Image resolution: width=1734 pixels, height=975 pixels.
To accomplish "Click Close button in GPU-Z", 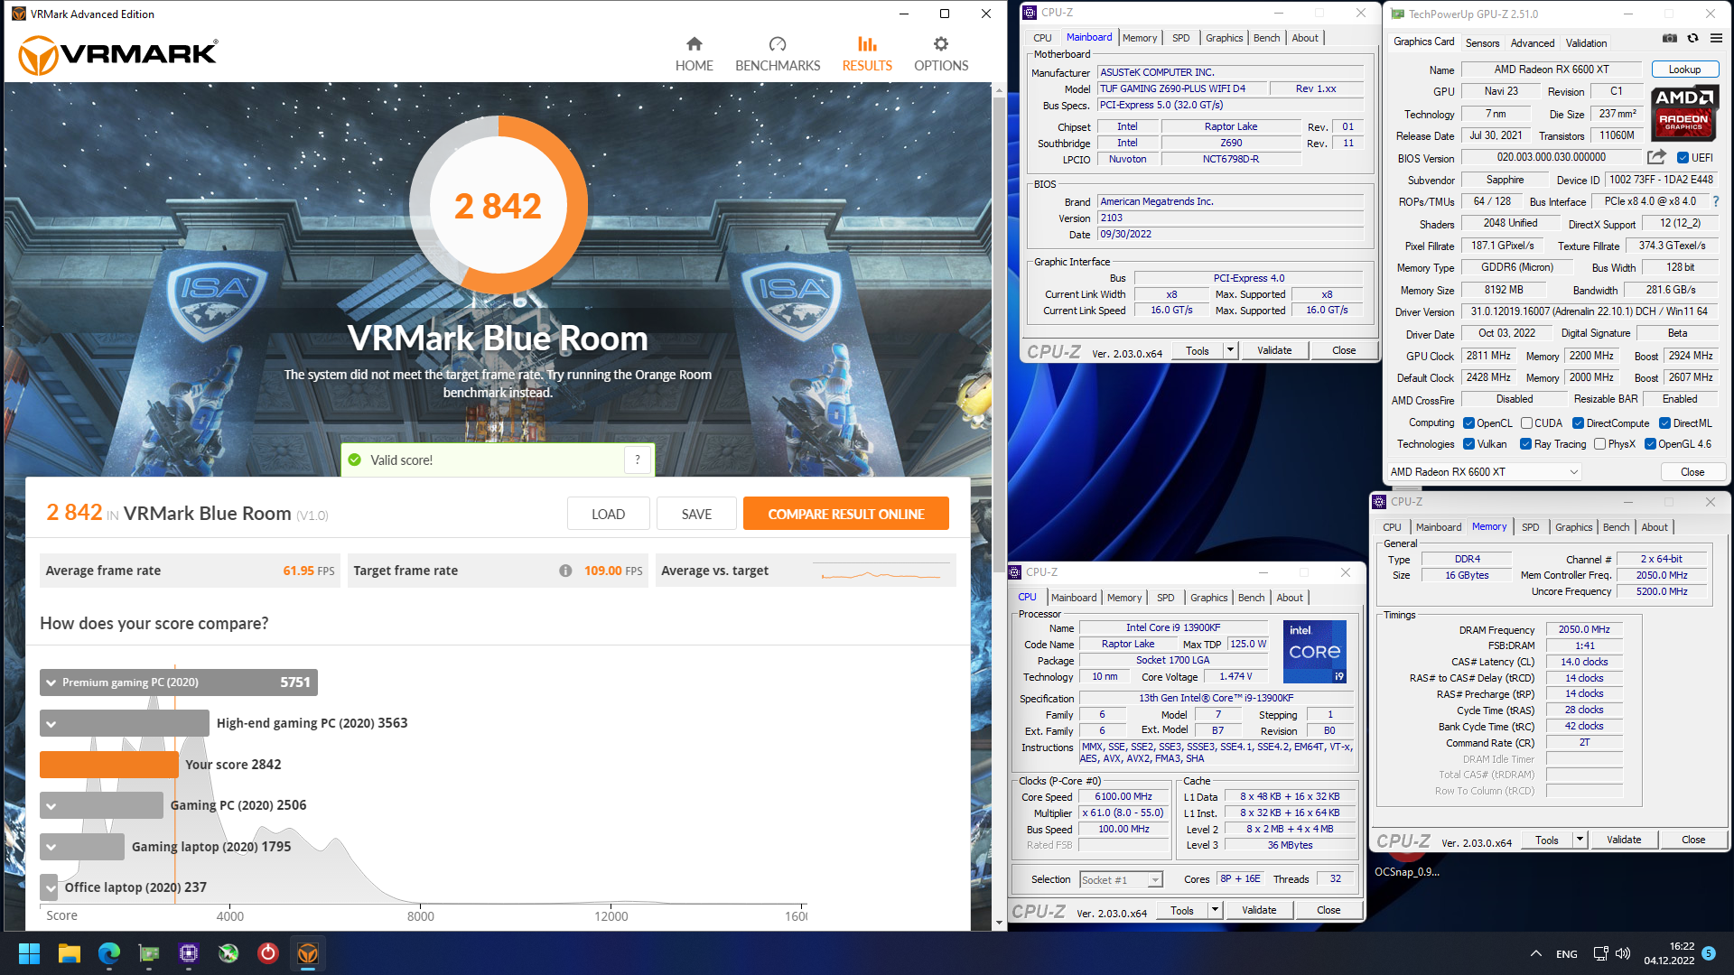I will tap(1692, 472).
